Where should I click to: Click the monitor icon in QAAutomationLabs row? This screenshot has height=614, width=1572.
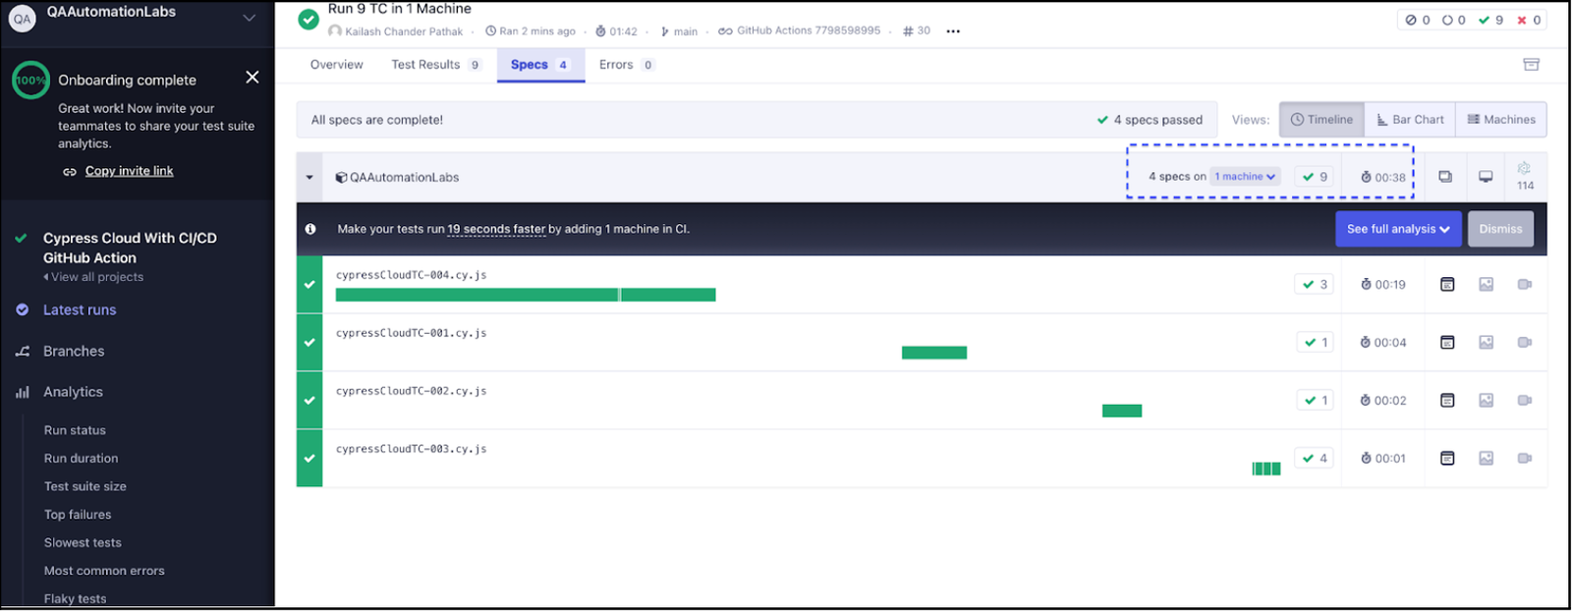click(1486, 177)
